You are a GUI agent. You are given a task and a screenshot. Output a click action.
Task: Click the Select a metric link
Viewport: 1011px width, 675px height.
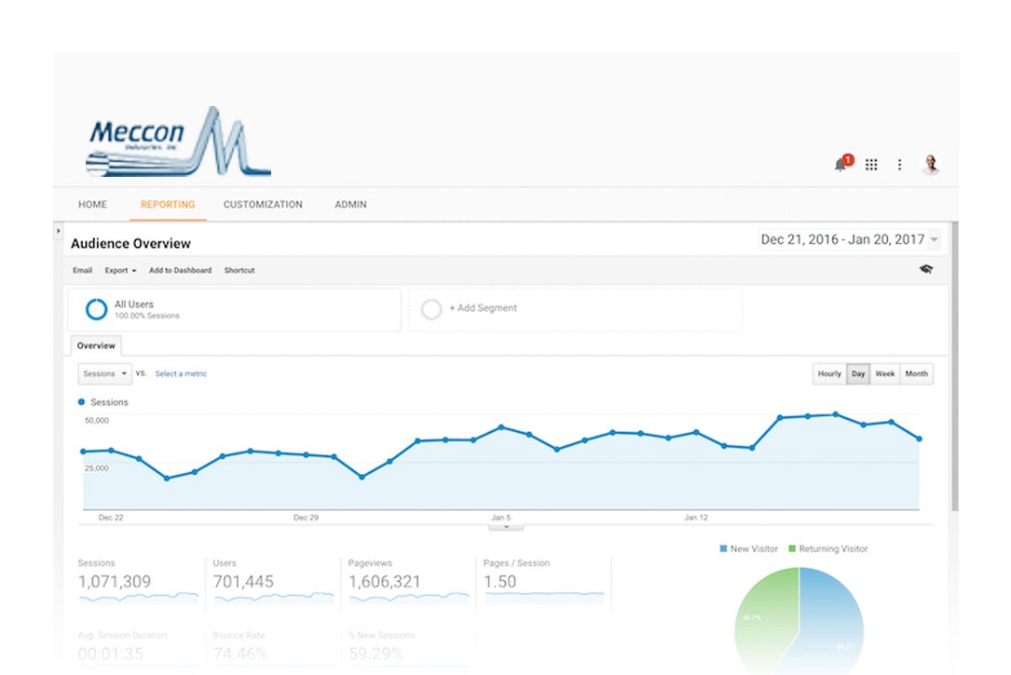180,373
